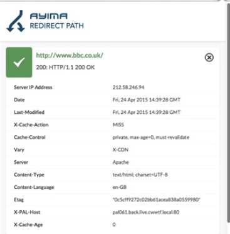Click the 'X-Cache-Age' label
This screenshot has width=230, height=234.
tap(28, 225)
